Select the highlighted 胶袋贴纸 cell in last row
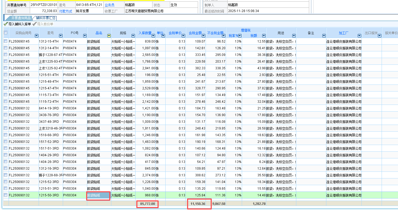398x210 pixels. (98, 196)
